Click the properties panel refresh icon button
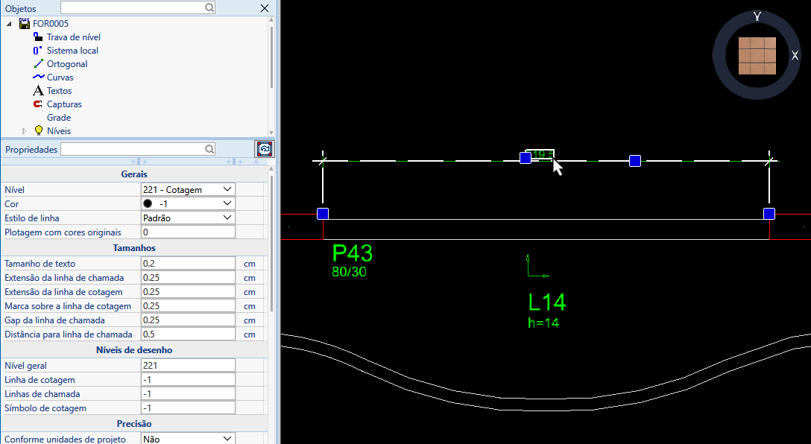The height and width of the screenshot is (444, 811). (265, 149)
